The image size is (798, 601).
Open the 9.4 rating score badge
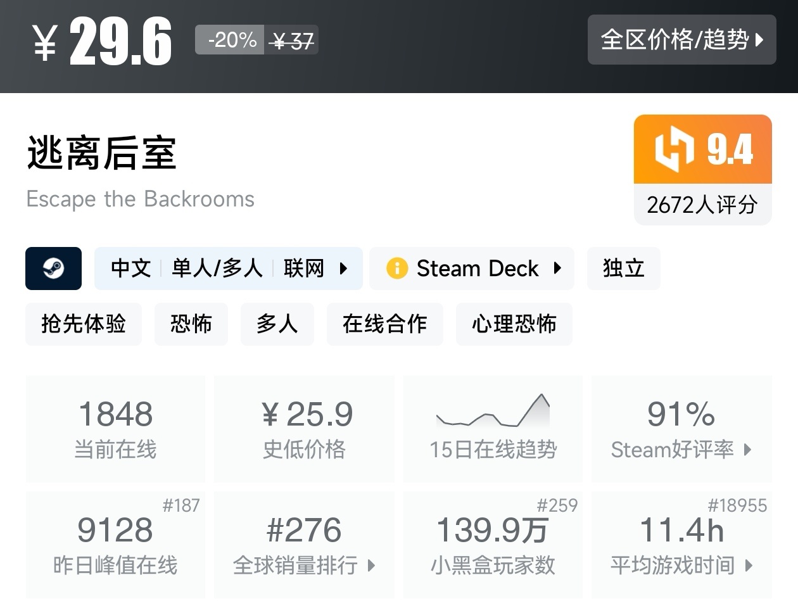pos(703,149)
